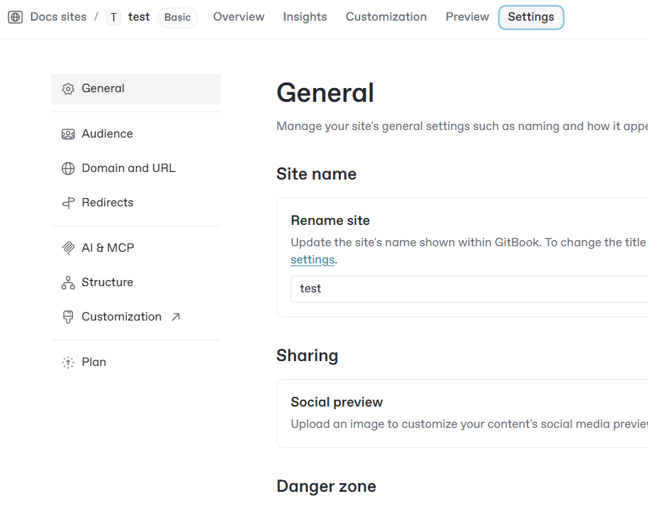Viewport: 648px width, 509px height.
Task: Click the Redirects signpost icon
Action: pos(67,203)
